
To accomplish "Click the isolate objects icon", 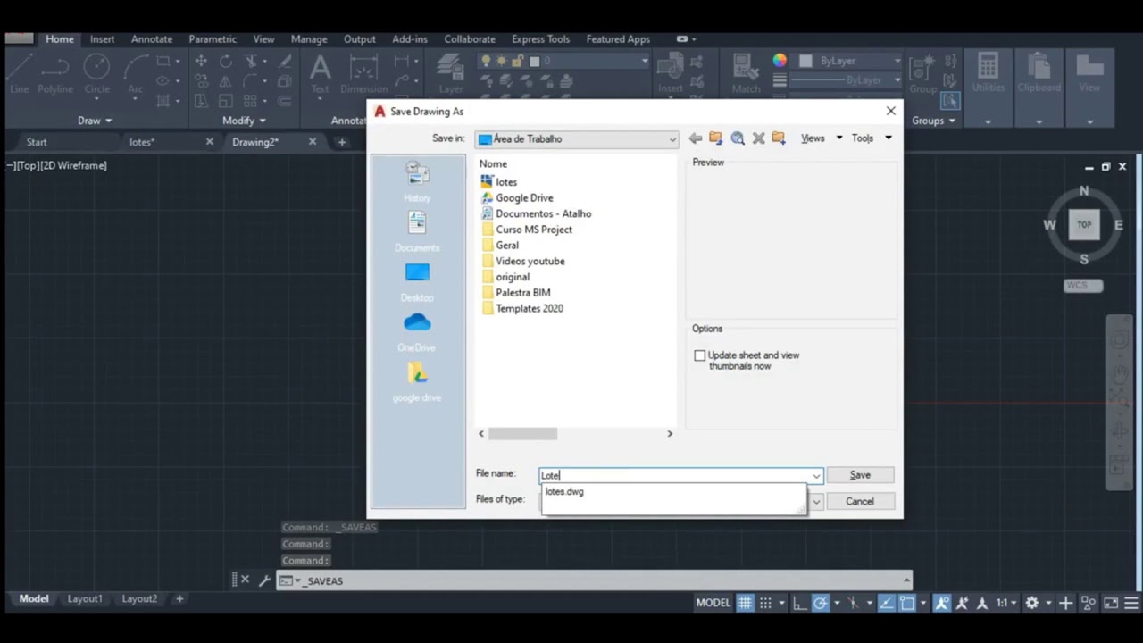I will pos(1088,603).
